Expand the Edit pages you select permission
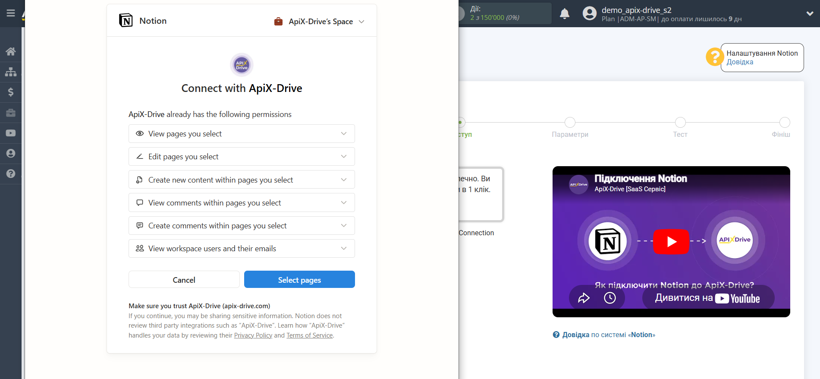Screen dimensions: 820x379 tap(242, 157)
